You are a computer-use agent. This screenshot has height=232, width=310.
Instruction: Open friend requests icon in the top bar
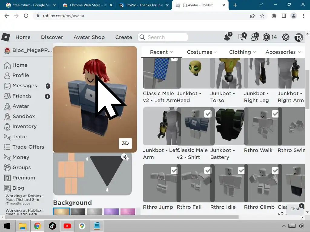(x=254, y=37)
